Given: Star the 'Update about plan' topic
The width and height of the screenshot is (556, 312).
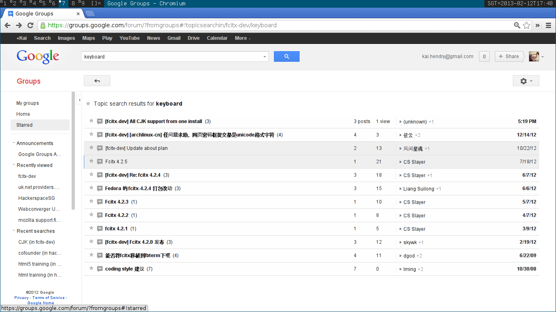Looking at the screenshot, I should 91,148.
